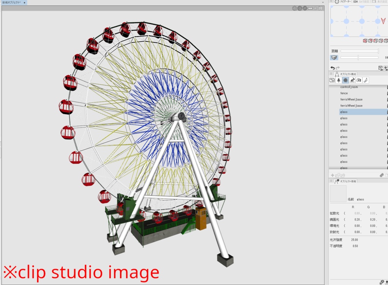Click the wireframe sphere display icon above the viewport
The height and width of the screenshot is (285, 388).
[300, 8]
